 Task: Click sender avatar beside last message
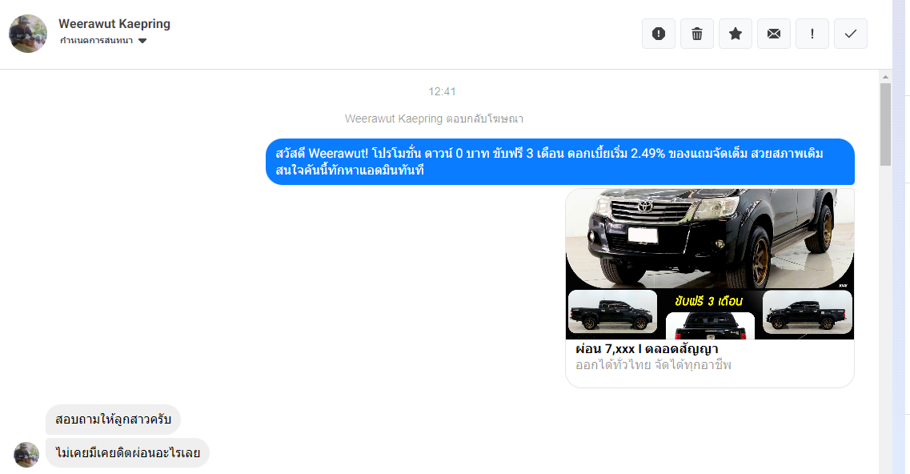pyautogui.click(x=26, y=454)
